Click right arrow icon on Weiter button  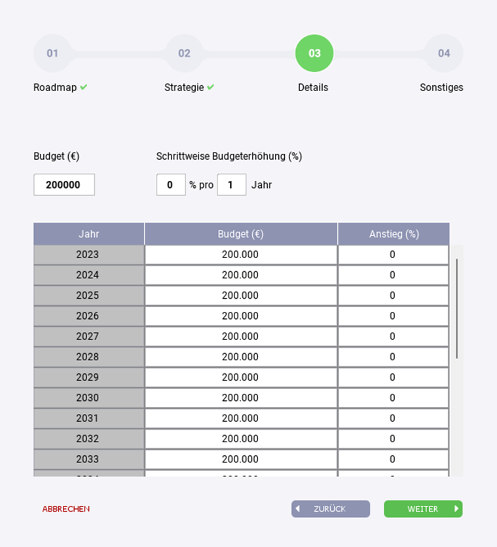[x=456, y=509]
